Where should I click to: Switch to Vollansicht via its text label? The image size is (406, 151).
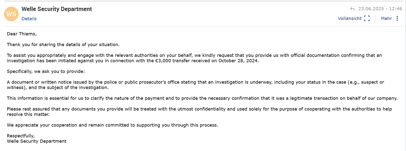click(350, 18)
